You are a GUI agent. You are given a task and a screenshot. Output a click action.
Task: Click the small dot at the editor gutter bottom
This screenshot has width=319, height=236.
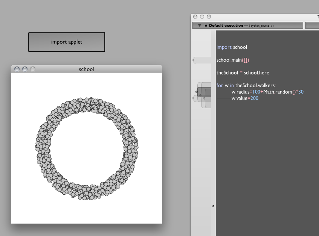click(214, 206)
